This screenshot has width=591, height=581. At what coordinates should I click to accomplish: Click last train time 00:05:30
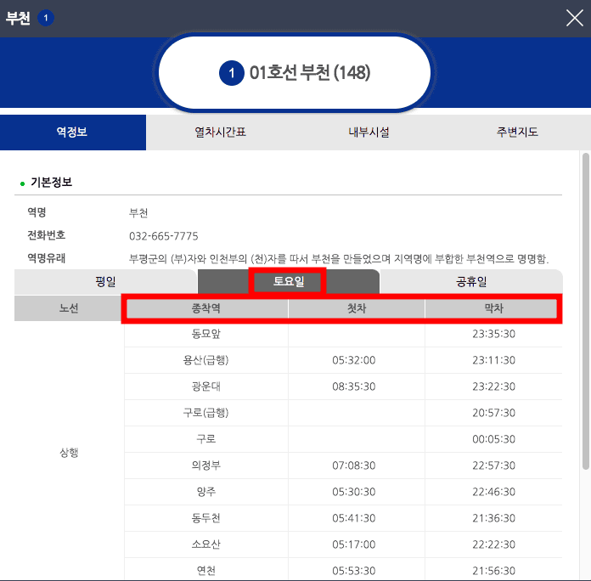[493, 439]
